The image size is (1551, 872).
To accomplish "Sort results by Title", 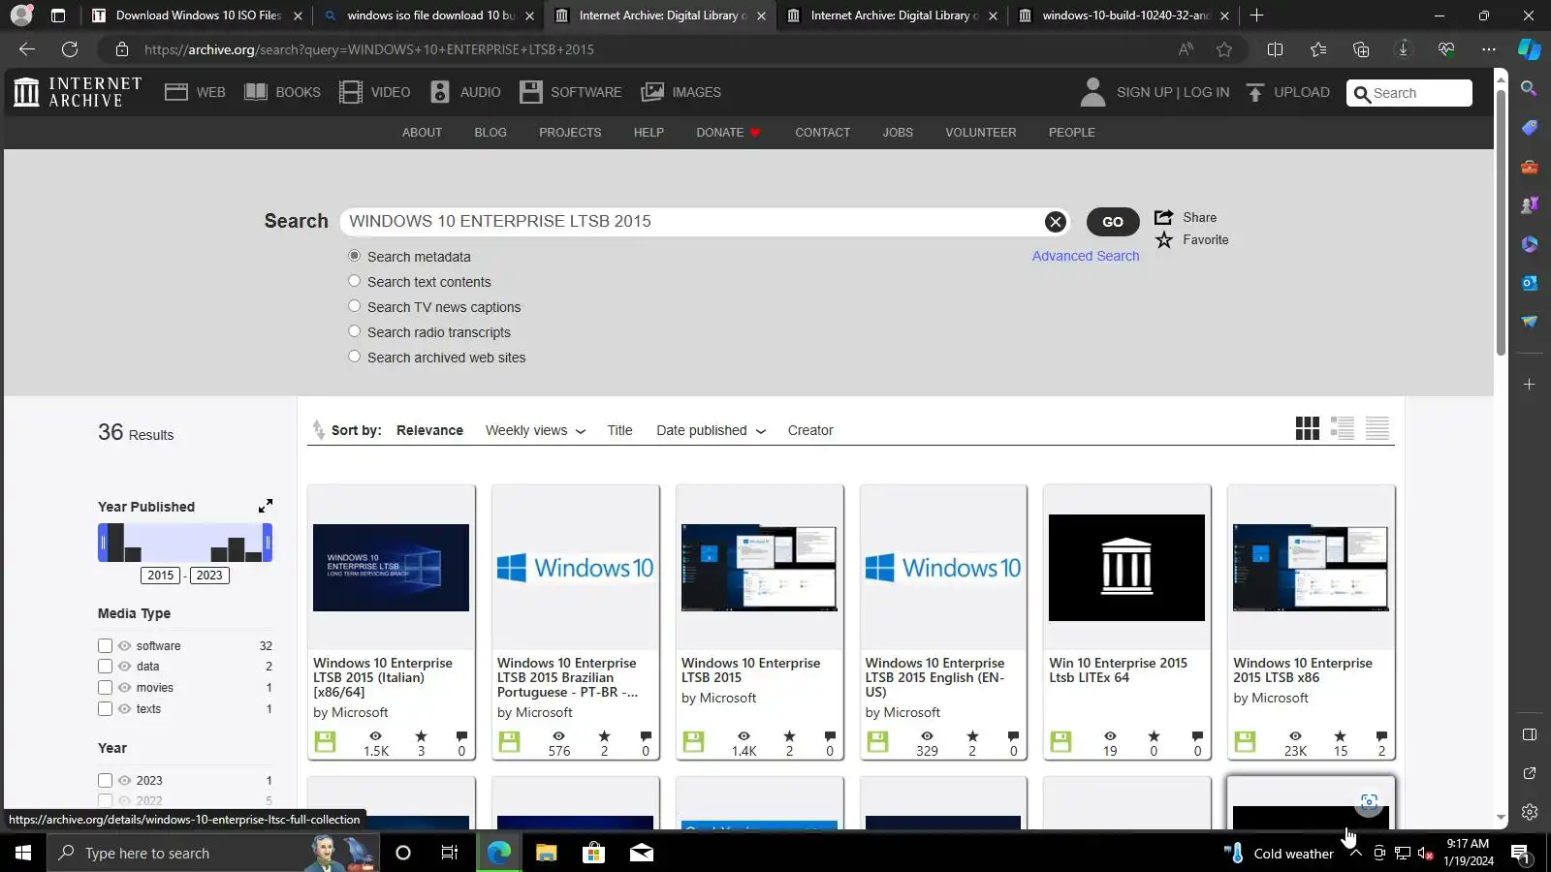I will click(x=619, y=430).
